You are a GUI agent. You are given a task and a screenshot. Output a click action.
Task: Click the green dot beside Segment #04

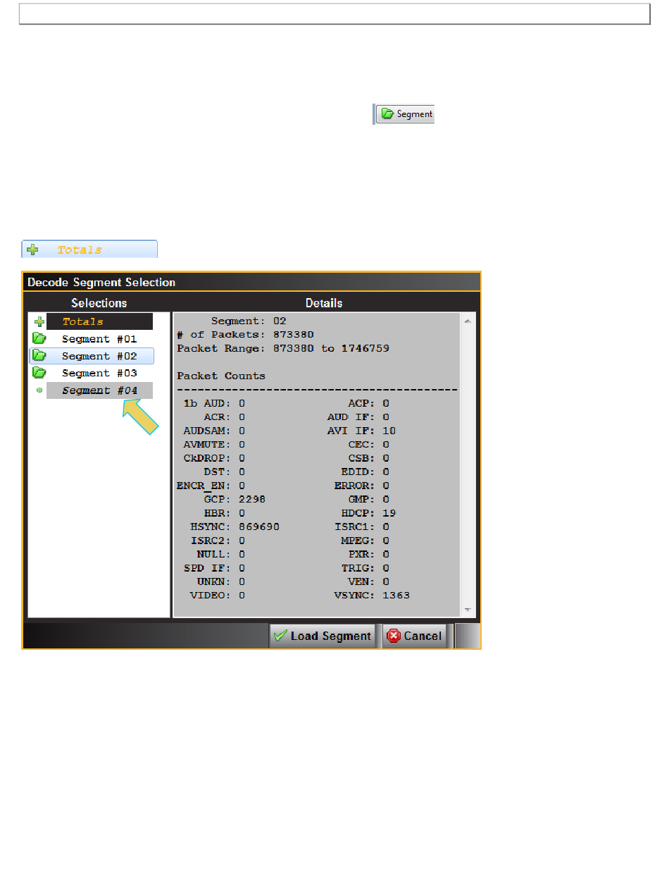click(39, 390)
